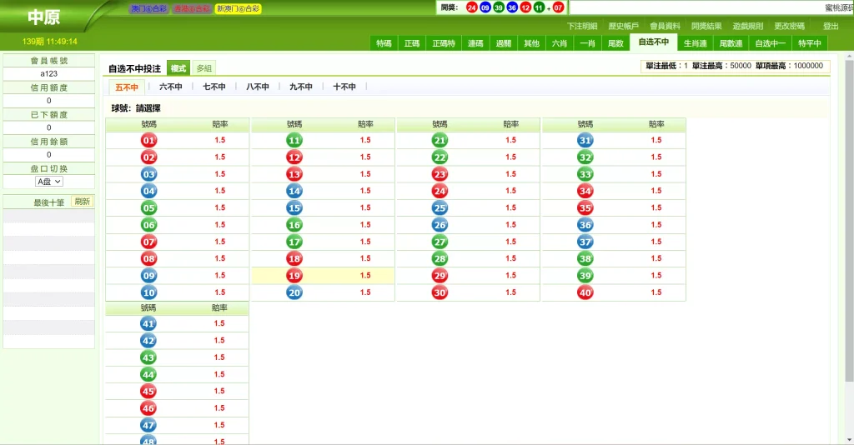Log out with 登出 link
Viewport: 854px width, 445px height.
[x=831, y=26]
